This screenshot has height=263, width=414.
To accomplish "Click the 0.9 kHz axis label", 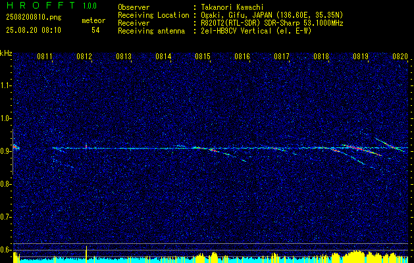I will click(x=5, y=151).
